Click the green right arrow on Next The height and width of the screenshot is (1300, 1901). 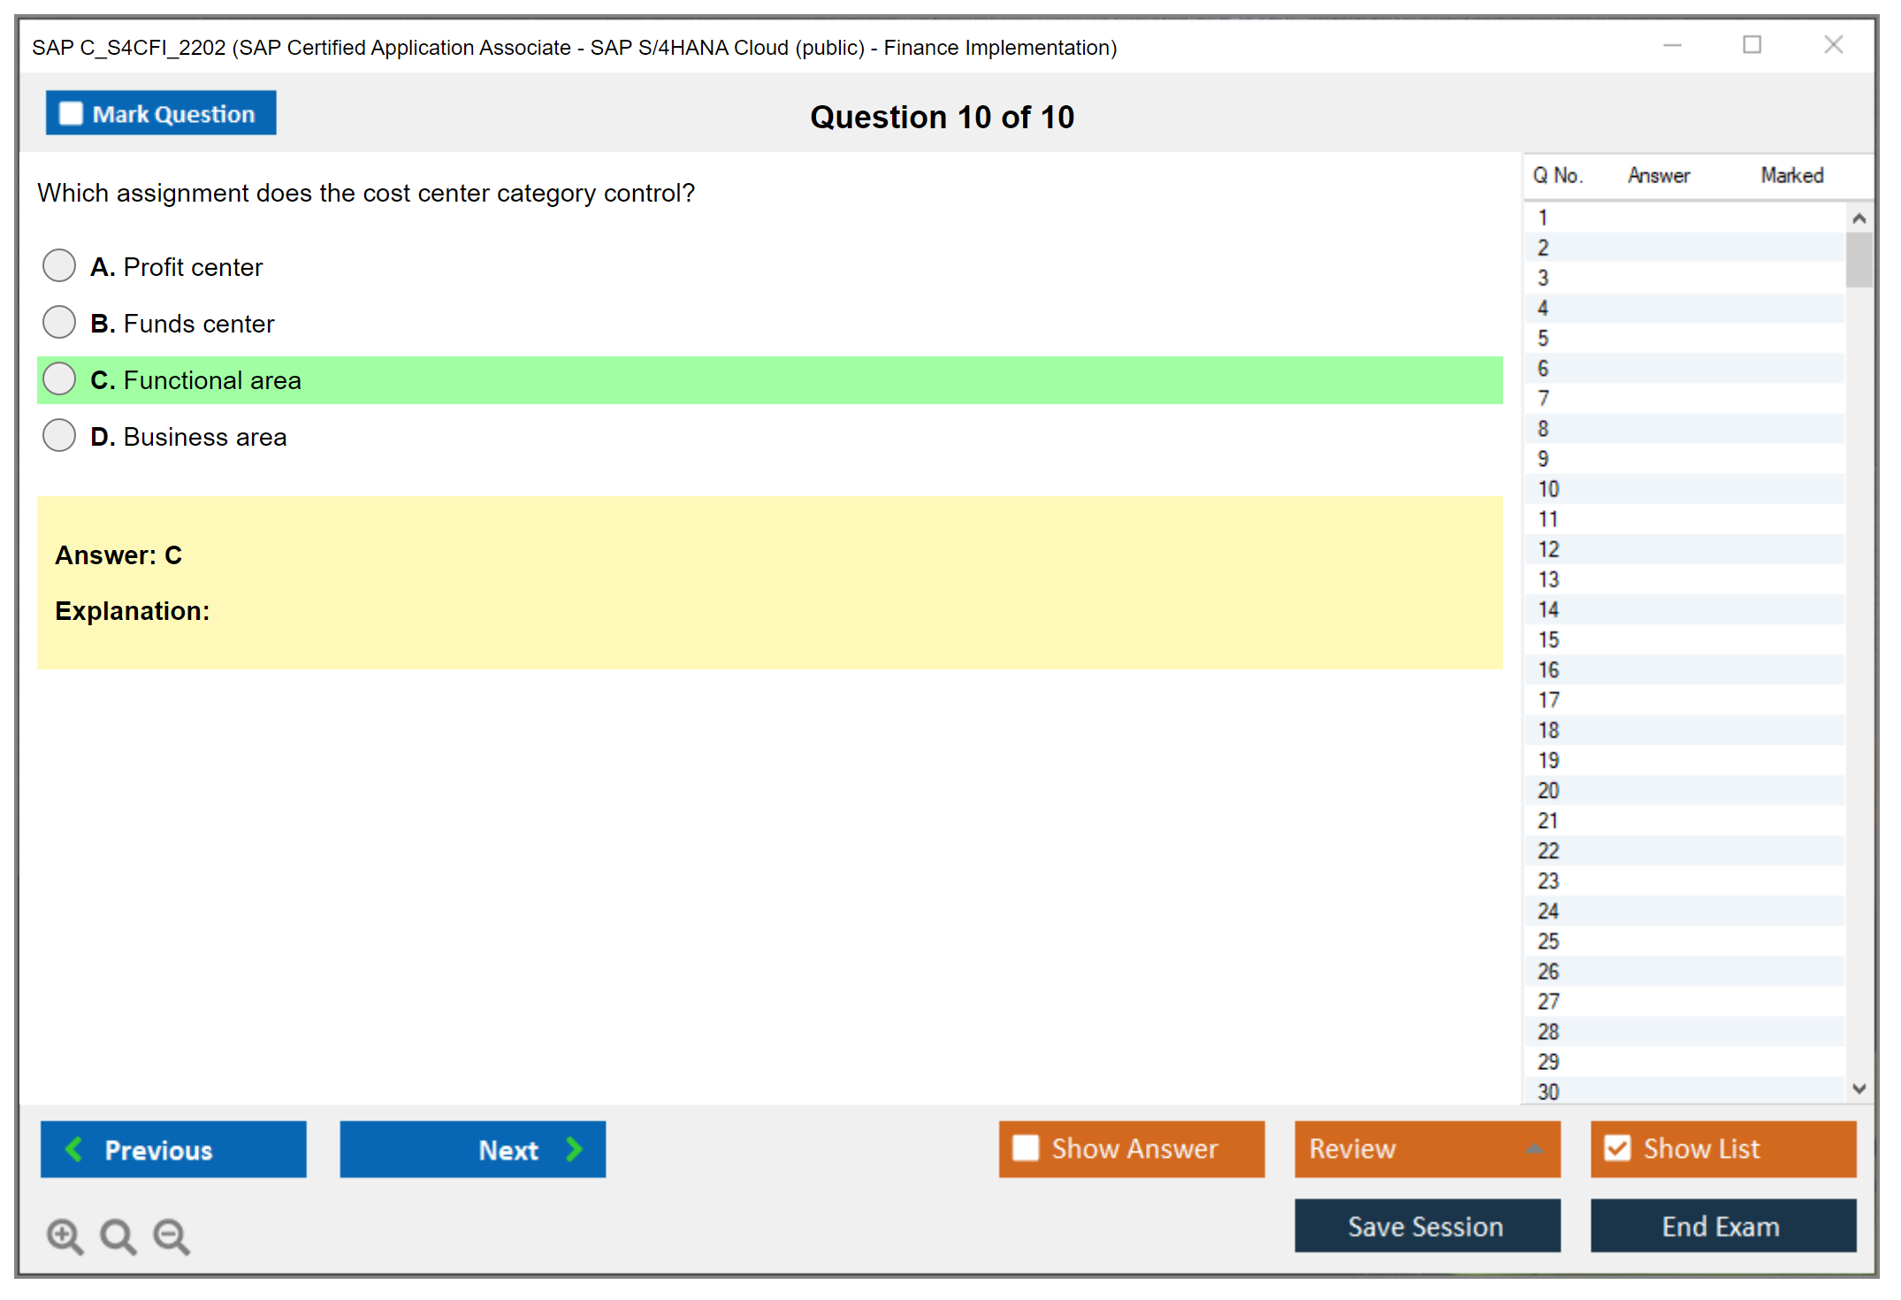[x=575, y=1149]
